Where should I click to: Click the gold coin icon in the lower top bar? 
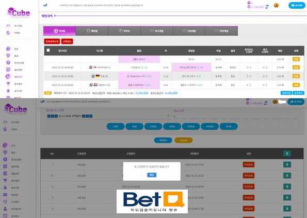click(x=275, y=102)
